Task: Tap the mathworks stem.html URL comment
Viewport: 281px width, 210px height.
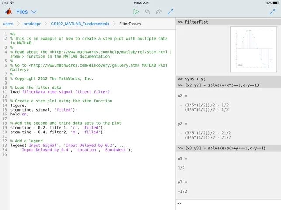Action: pos(91,54)
